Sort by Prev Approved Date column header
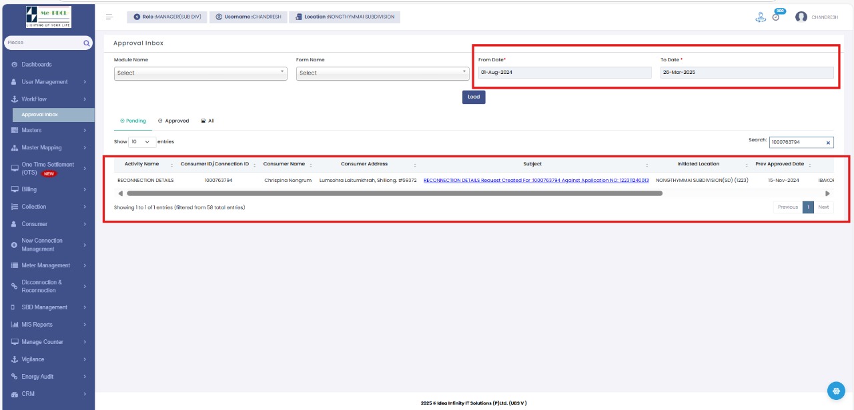The height and width of the screenshot is (410, 854). [782, 164]
